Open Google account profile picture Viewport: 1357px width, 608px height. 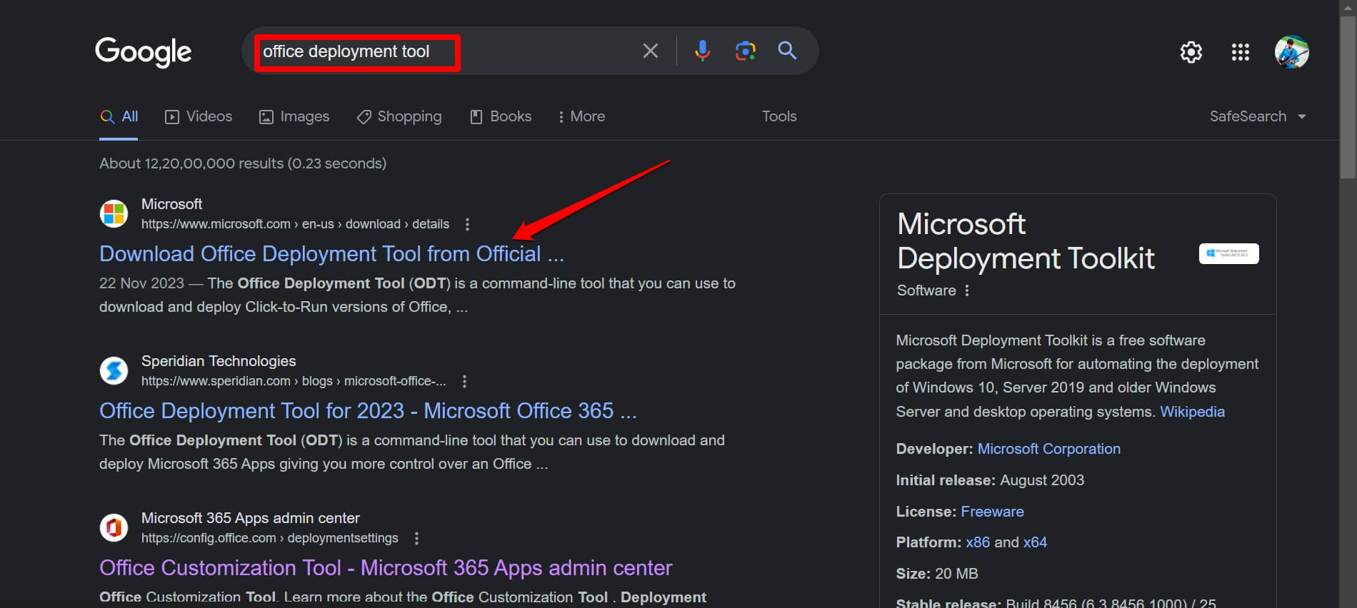click(1291, 52)
